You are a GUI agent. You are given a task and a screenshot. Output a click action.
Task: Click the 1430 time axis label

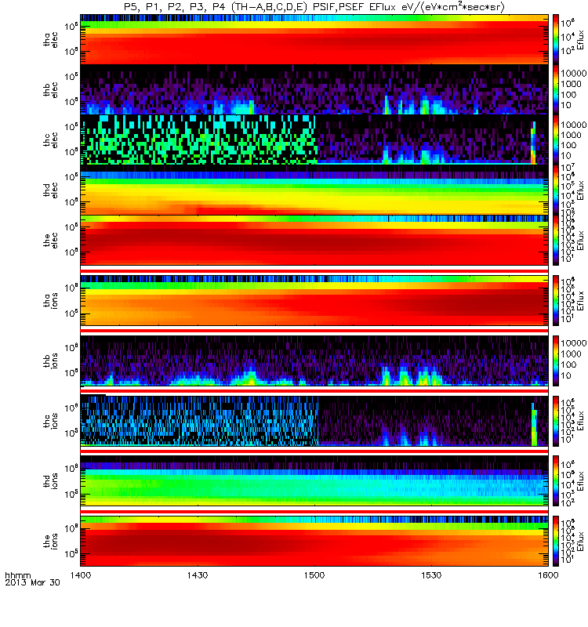point(198,575)
